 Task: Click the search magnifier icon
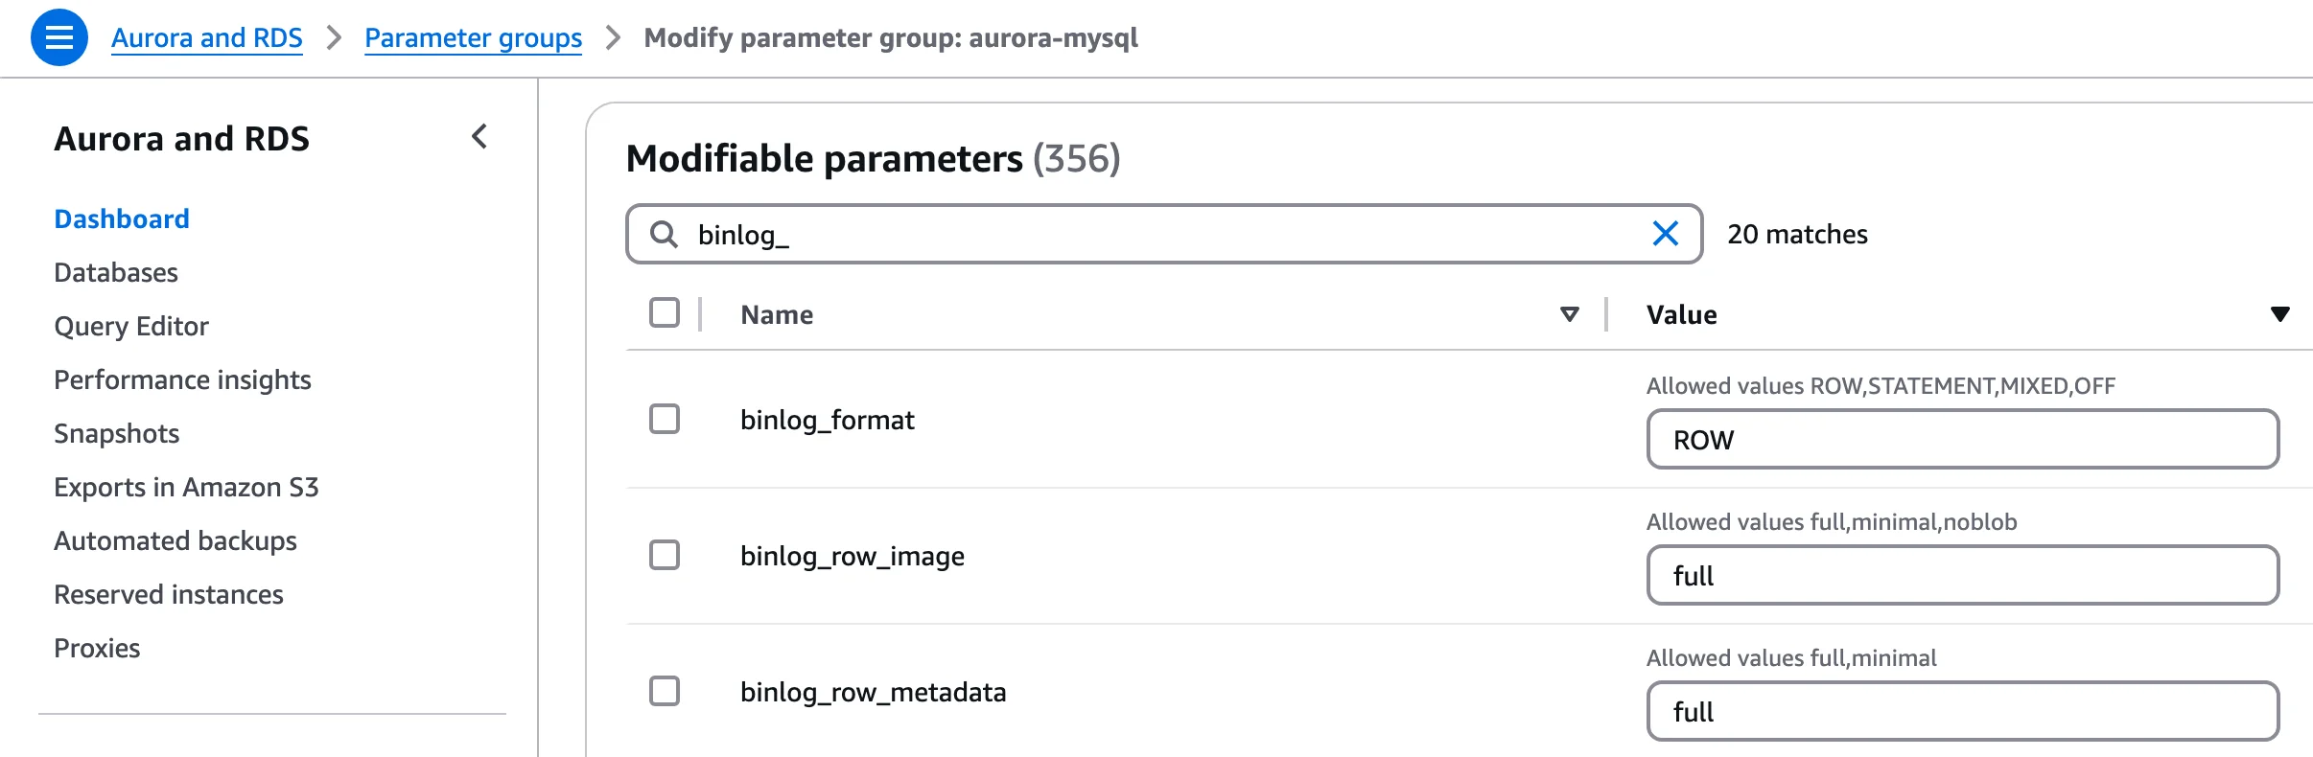pos(664,234)
